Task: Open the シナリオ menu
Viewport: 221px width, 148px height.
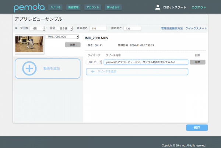Action: pos(56,7)
